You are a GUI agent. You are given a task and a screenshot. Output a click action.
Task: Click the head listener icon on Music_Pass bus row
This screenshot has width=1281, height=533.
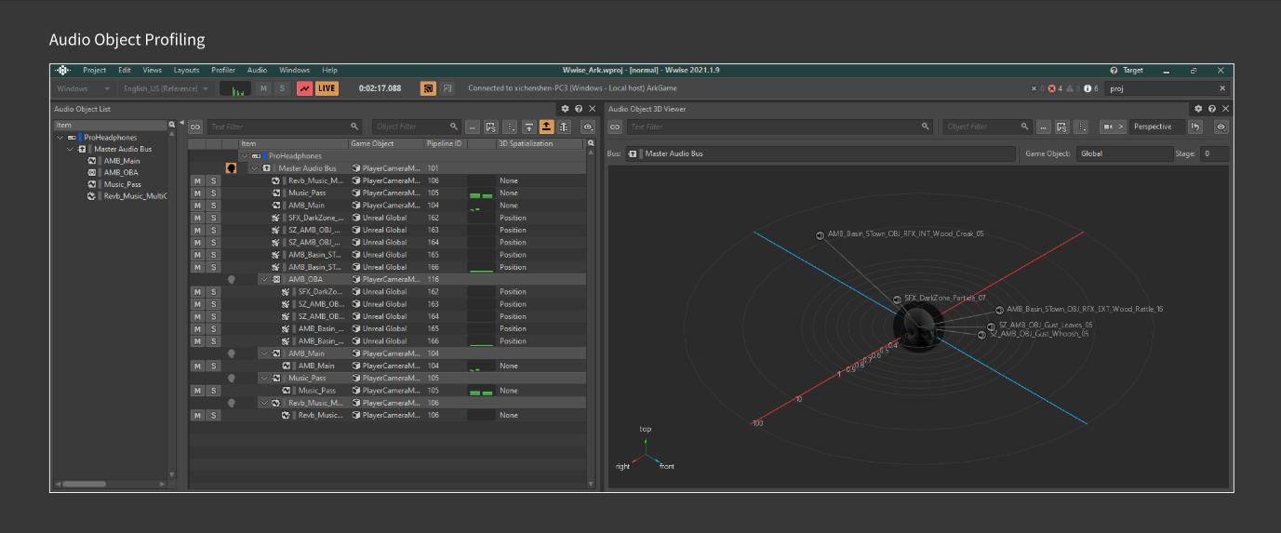[x=231, y=379]
